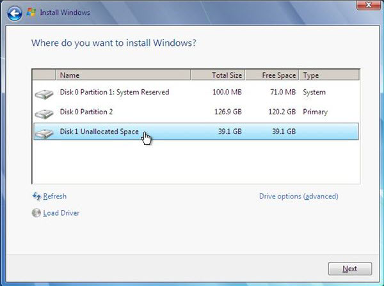This screenshot has height=286, width=384.
Task: Close the Install Windows dialog
Action: [x=369, y=4]
